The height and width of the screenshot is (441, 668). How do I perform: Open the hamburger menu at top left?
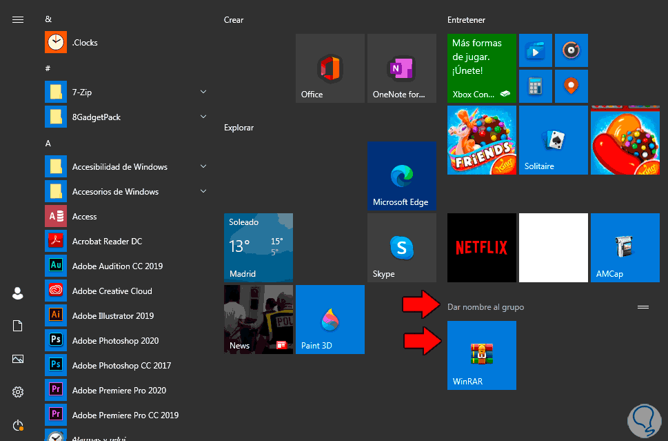coord(18,19)
